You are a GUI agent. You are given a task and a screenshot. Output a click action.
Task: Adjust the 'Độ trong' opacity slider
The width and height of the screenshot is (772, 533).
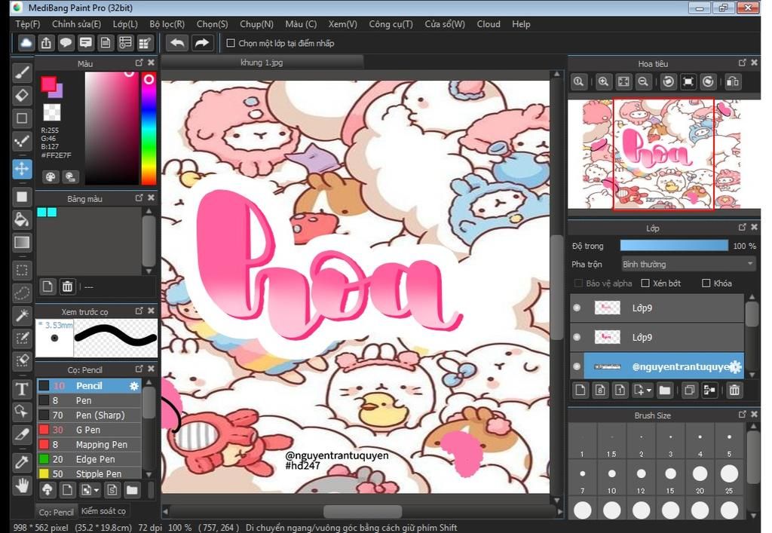pos(674,246)
